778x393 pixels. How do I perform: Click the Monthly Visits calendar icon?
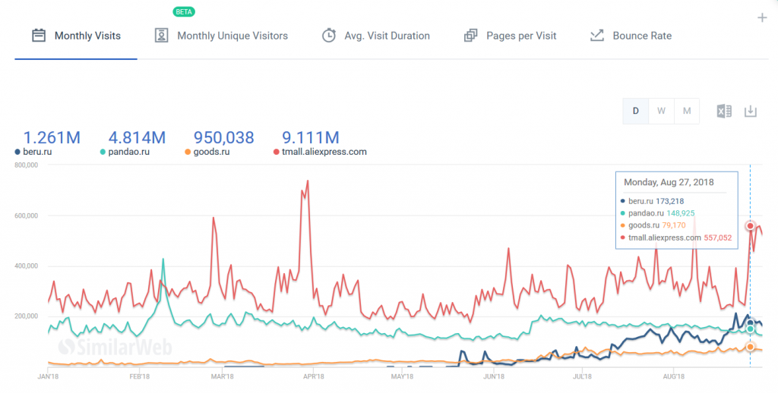click(x=39, y=36)
